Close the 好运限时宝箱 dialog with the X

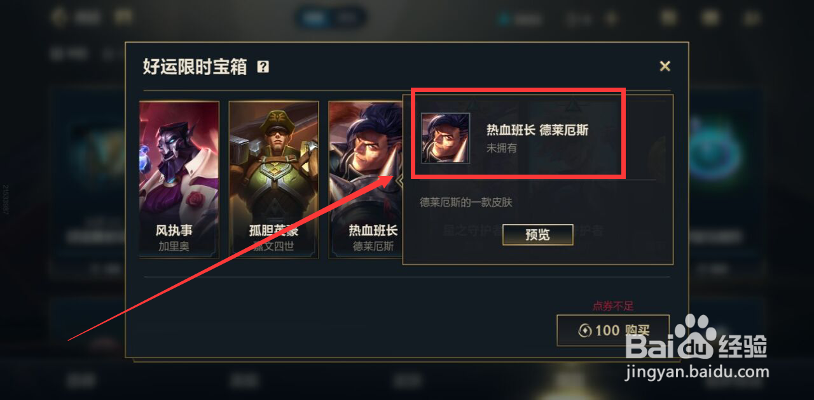(665, 66)
